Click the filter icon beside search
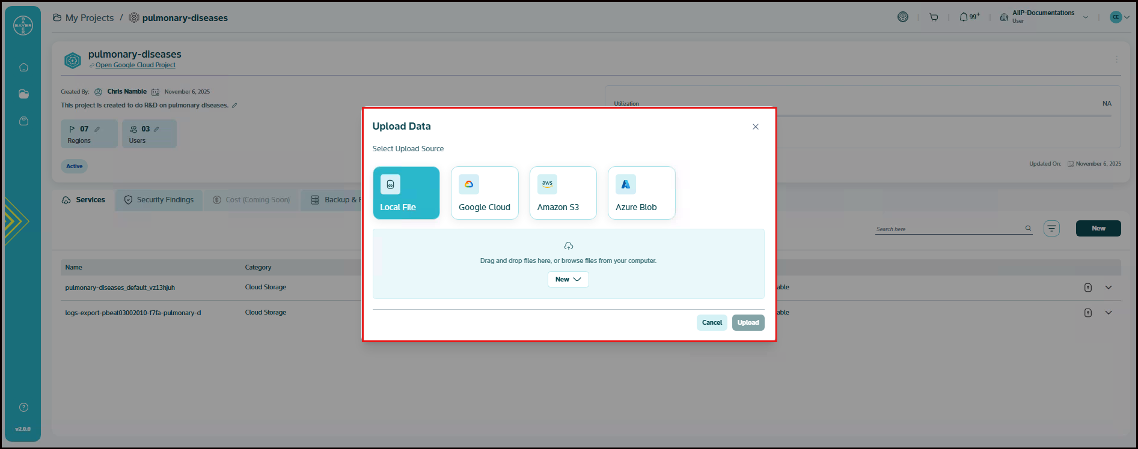1138x449 pixels. click(1051, 229)
